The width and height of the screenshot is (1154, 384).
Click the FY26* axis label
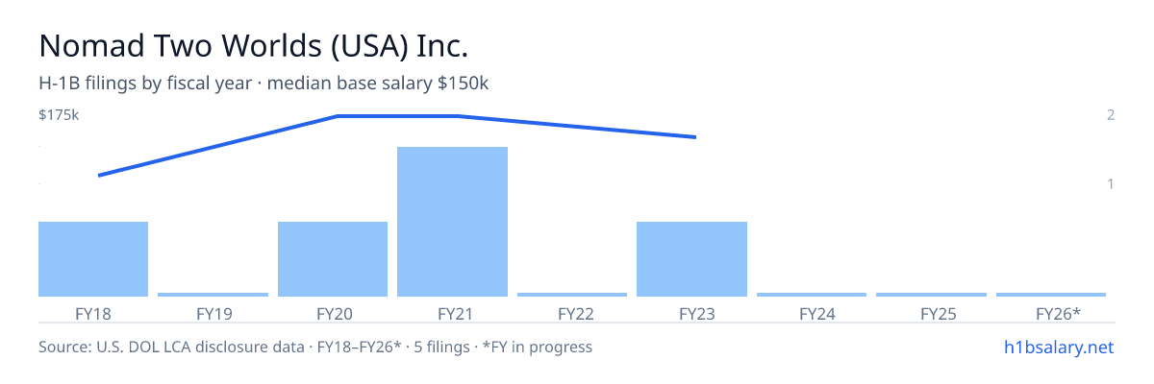point(1058,314)
